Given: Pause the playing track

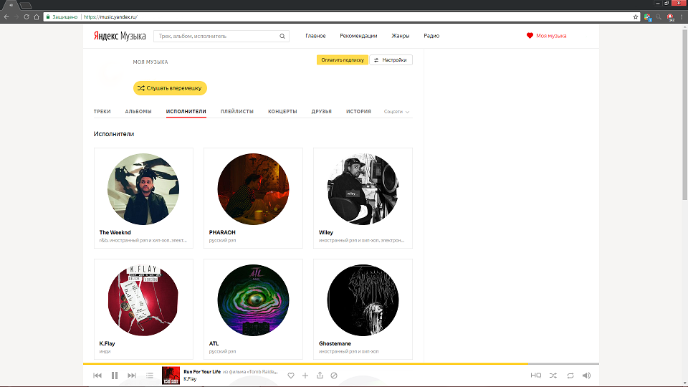Looking at the screenshot, I should click(x=115, y=376).
